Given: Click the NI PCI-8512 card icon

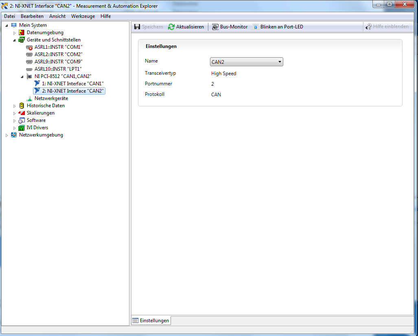Looking at the screenshot, I should click(x=29, y=76).
